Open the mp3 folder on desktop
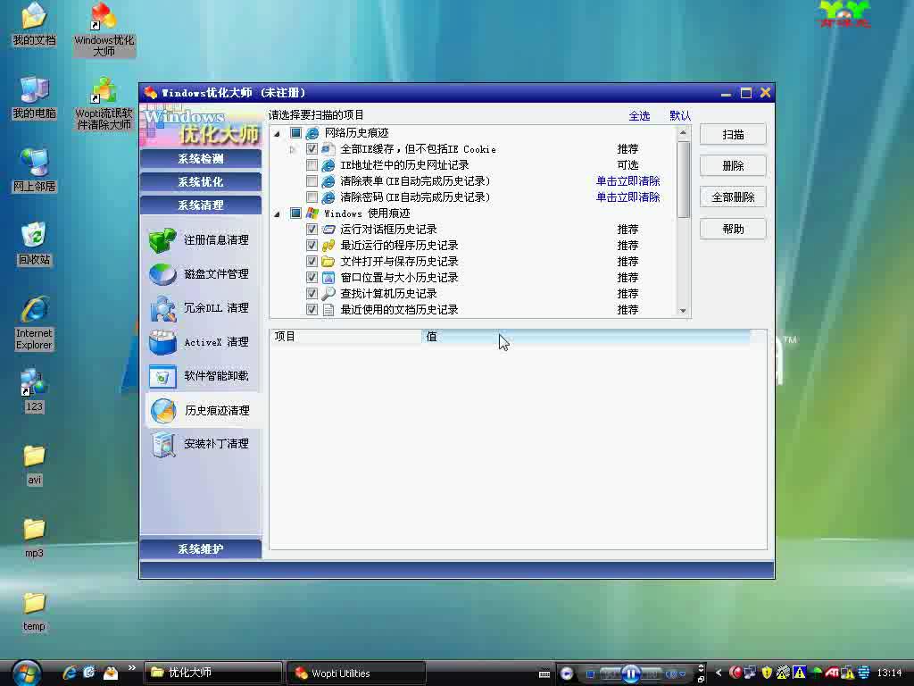The image size is (914, 686). click(x=34, y=538)
